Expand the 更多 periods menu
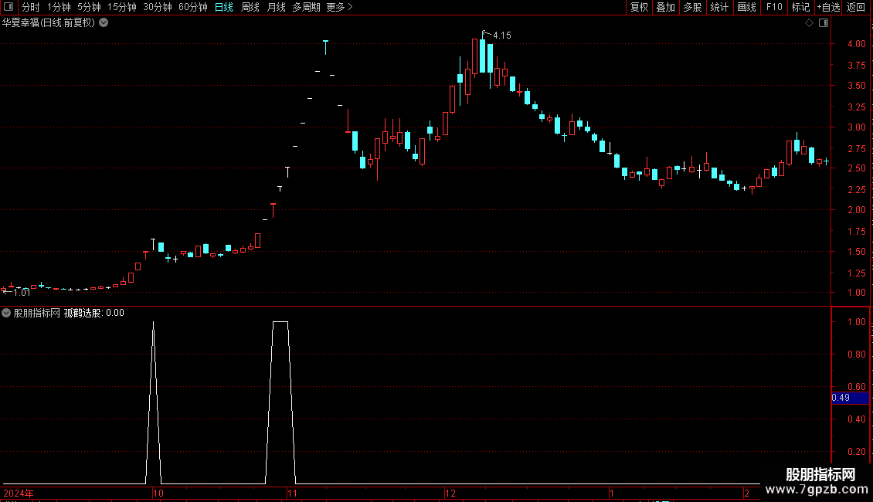Image resolution: width=873 pixels, height=502 pixels. tap(340, 7)
